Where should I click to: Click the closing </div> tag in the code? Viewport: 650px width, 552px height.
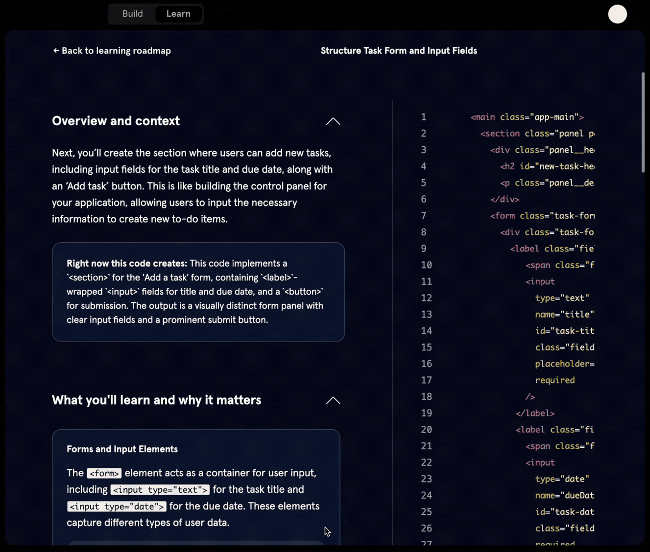coord(505,200)
